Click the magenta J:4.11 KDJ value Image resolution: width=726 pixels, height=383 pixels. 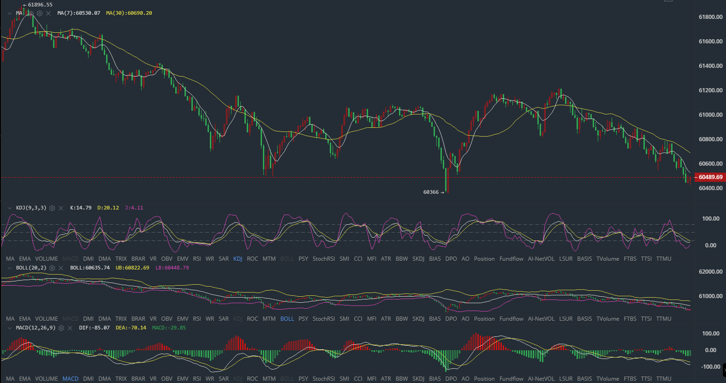click(x=134, y=208)
